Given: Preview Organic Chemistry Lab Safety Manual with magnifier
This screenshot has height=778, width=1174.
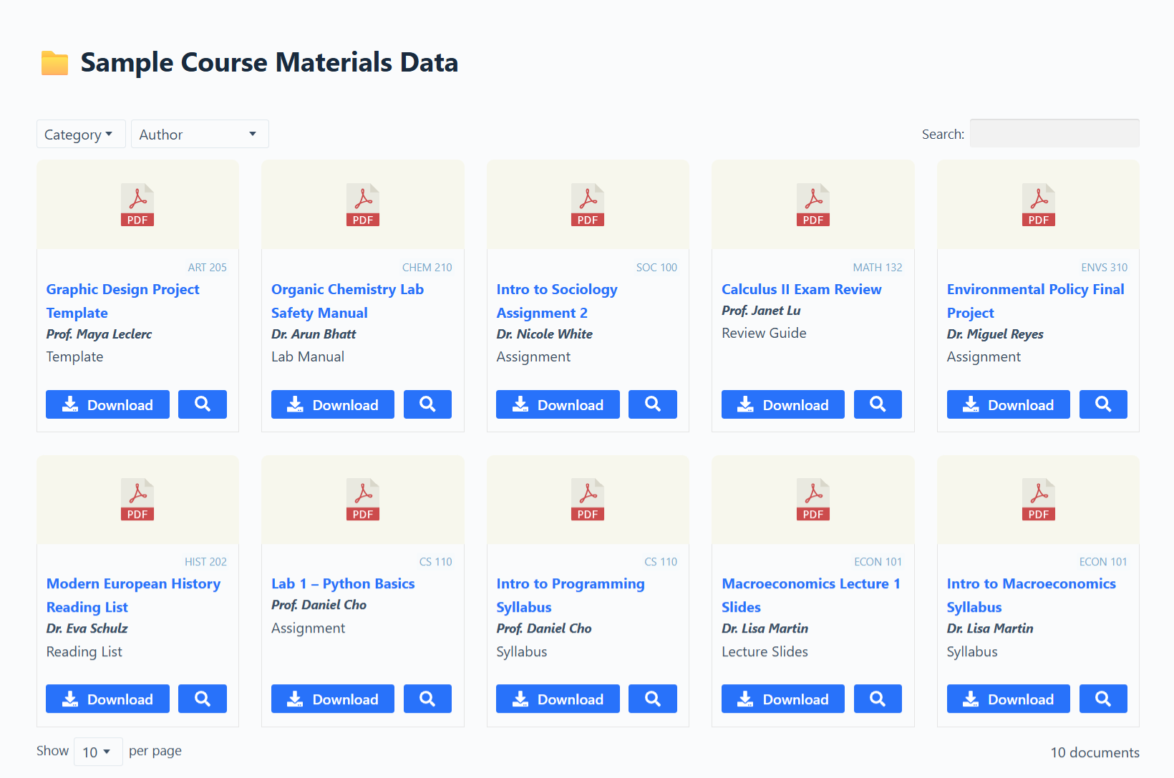Looking at the screenshot, I should (x=427, y=404).
